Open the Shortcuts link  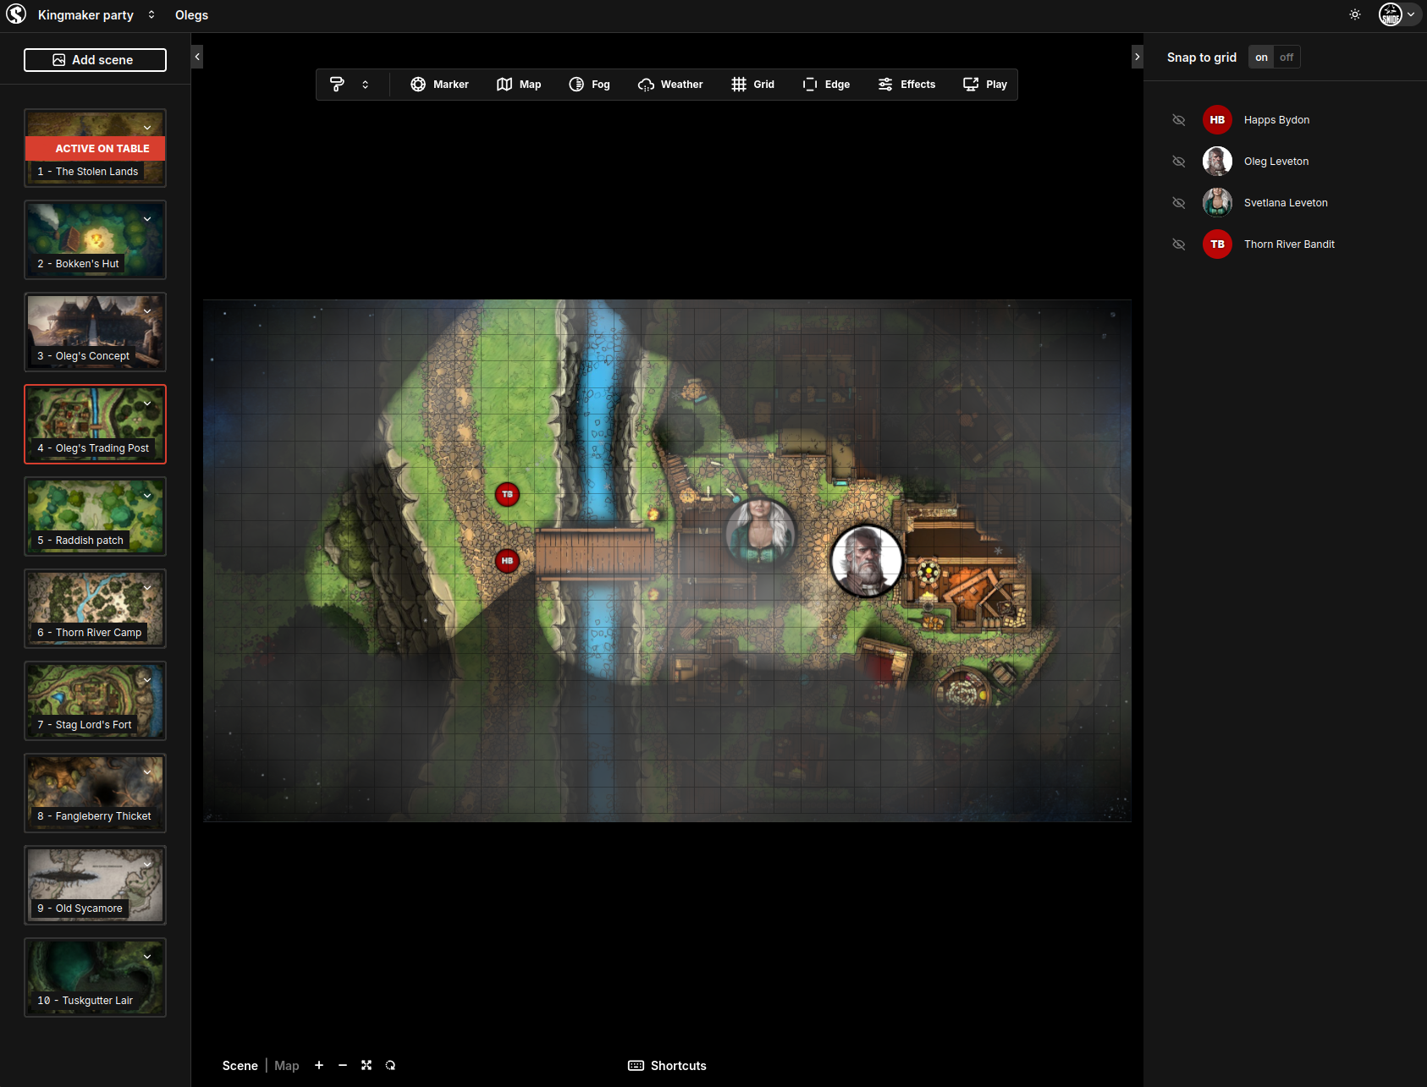(667, 1066)
